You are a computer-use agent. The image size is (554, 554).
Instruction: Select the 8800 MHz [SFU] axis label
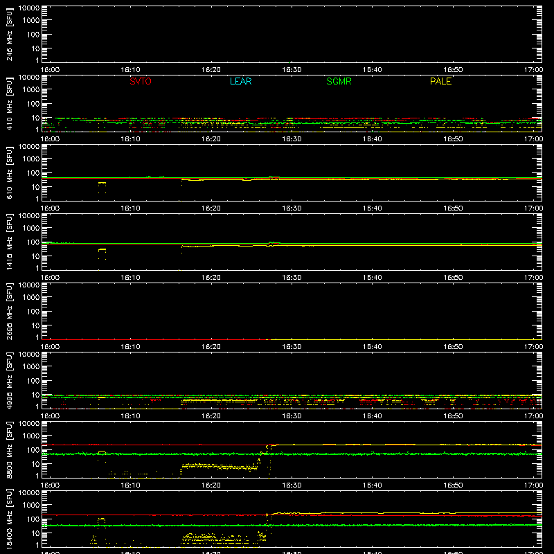tap(9, 449)
